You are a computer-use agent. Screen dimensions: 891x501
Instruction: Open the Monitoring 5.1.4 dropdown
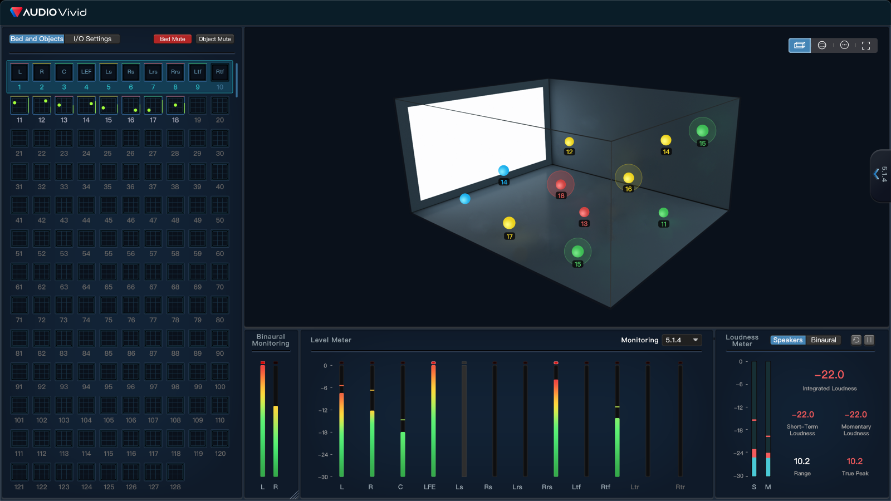tap(682, 340)
